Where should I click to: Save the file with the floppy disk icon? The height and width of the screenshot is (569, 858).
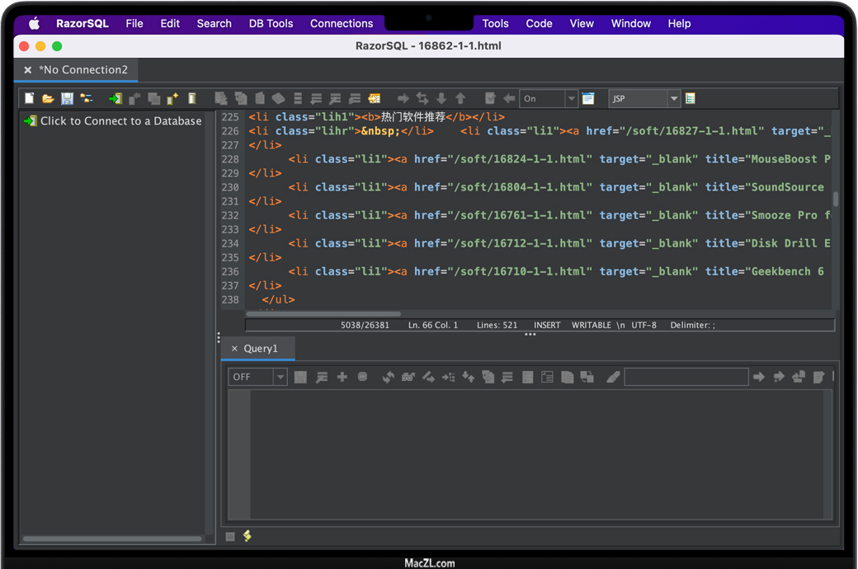(67, 99)
